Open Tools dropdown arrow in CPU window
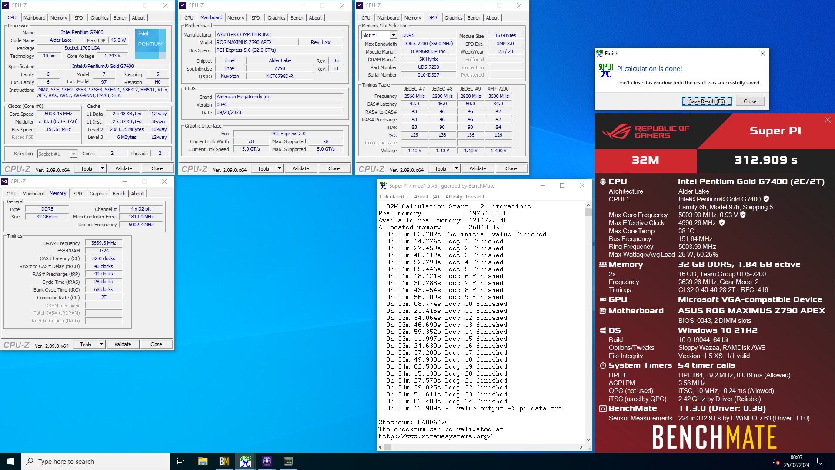The width and height of the screenshot is (835, 470). (x=102, y=168)
